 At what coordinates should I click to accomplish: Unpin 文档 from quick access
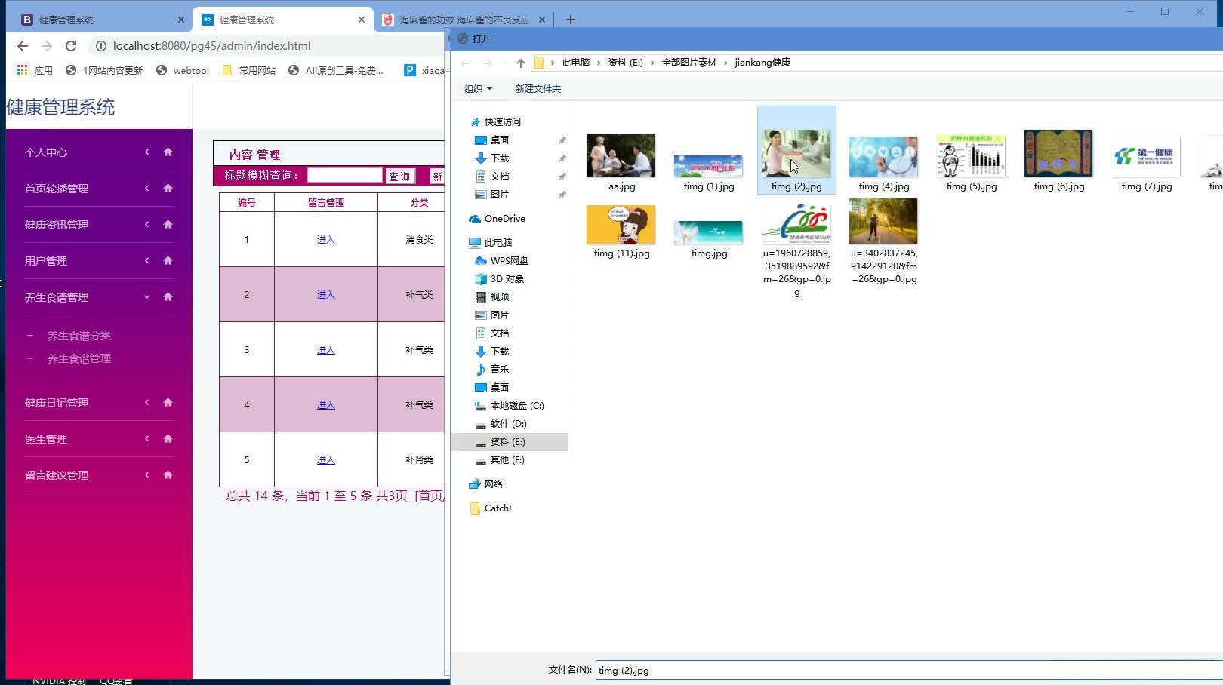562,176
